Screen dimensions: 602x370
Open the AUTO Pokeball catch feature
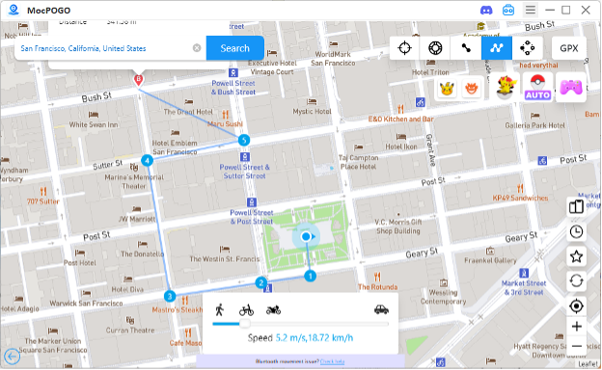(537, 88)
